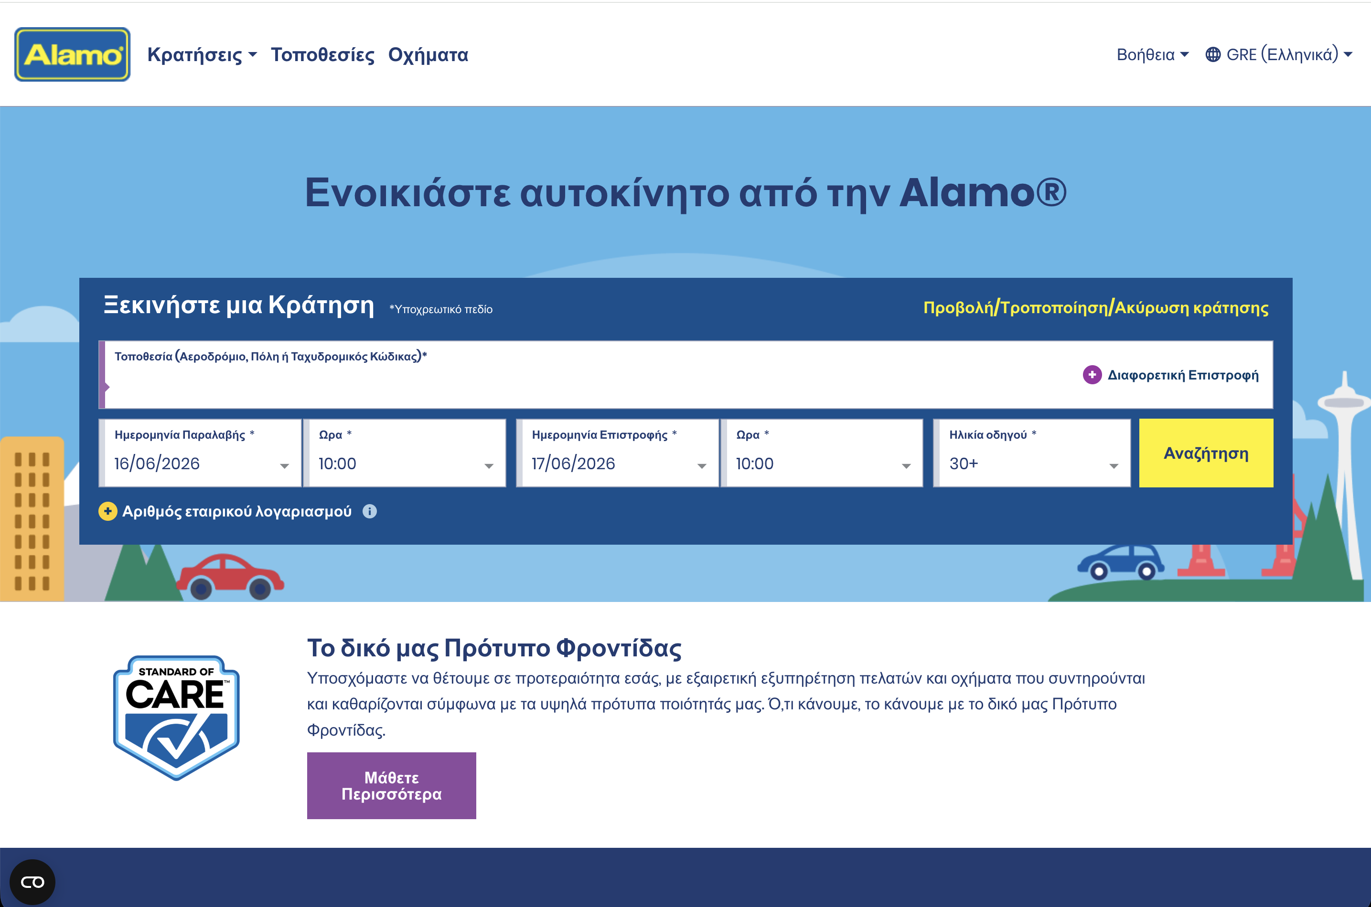1371x907 pixels.
Task: Click the globe language icon
Action: click(x=1213, y=54)
